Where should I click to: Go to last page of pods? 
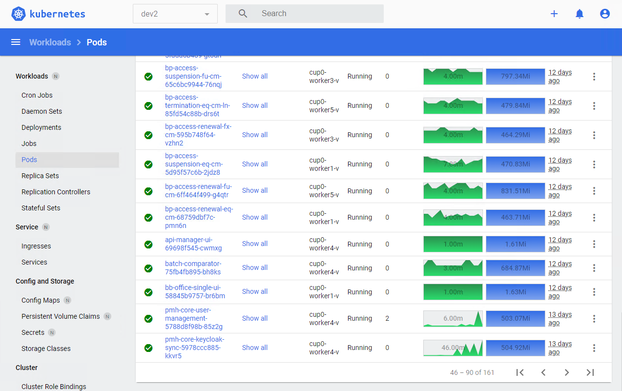pyautogui.click(x=590, y=372)
